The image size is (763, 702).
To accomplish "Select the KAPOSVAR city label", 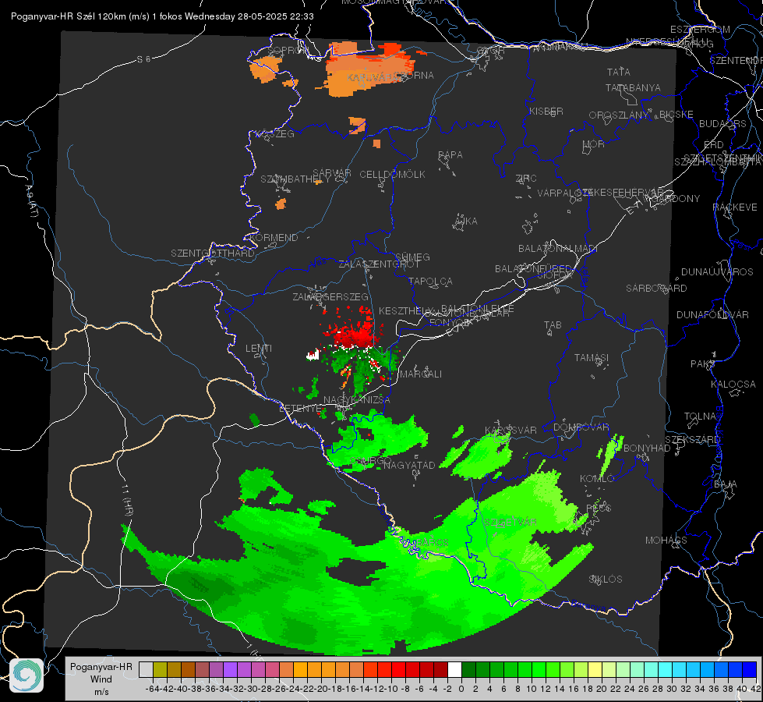I will coord(510,430).
